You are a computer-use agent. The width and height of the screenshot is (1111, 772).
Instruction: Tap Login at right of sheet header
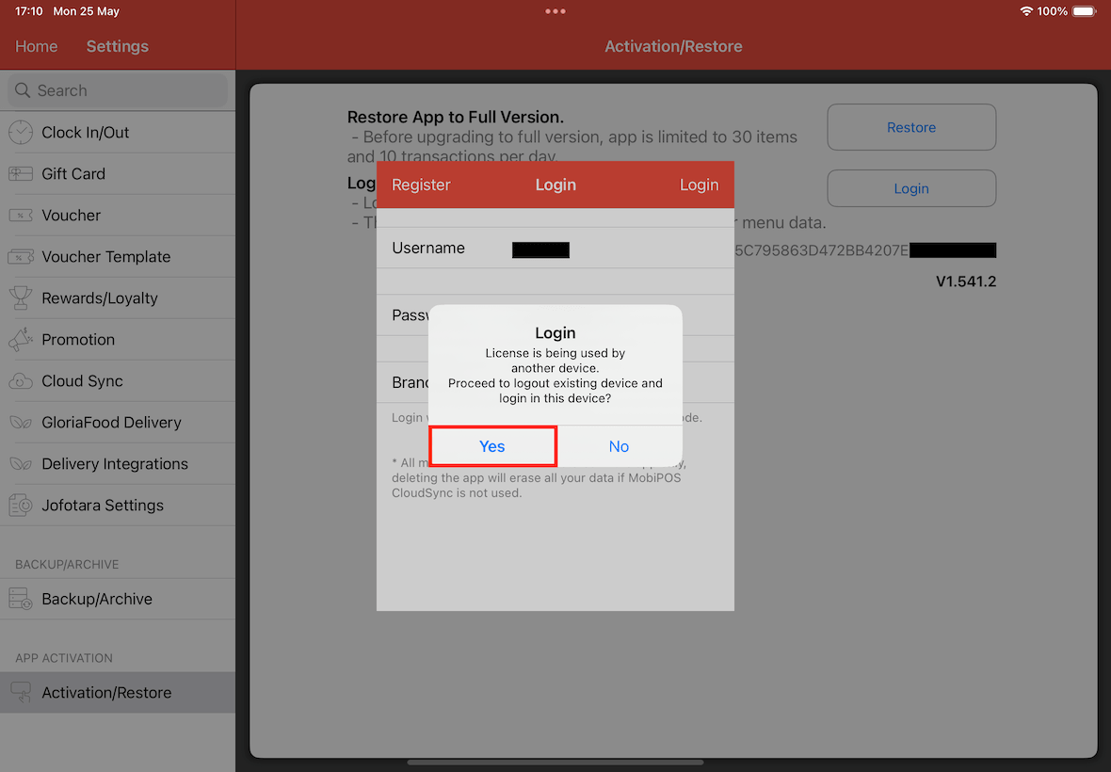click(699, 185)
